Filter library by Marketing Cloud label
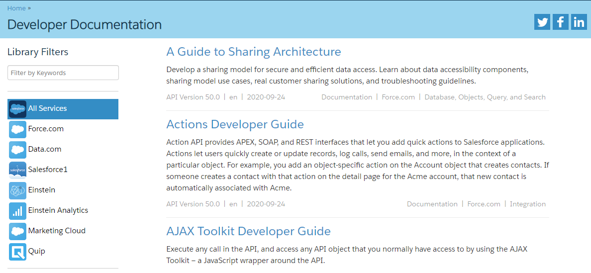 [x=57, y=230]
